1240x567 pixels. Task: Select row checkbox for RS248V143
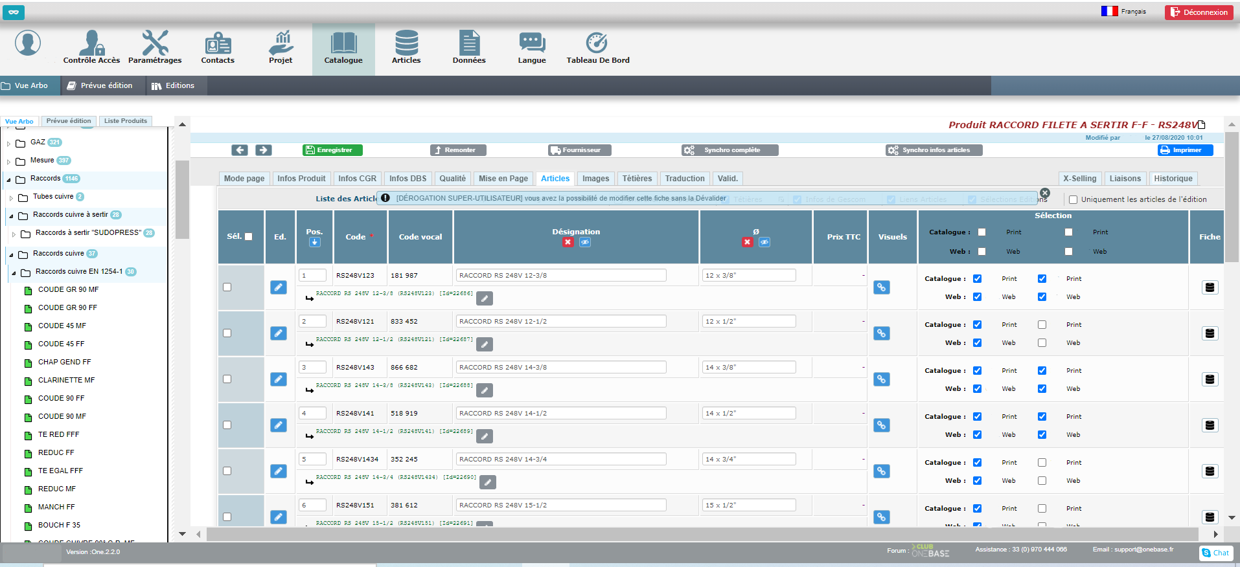227,379
